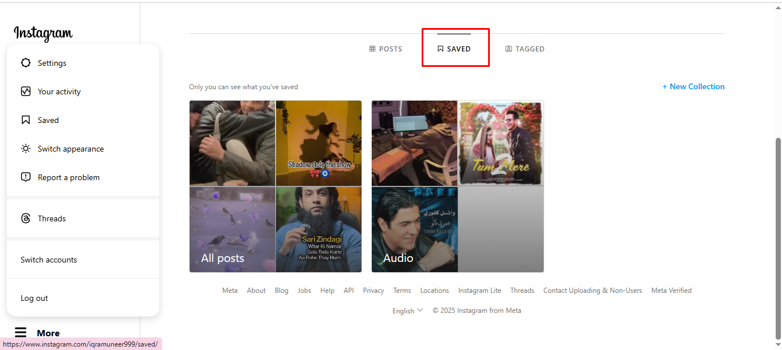Open the Privacy footer link

click(x=373, y=291)
